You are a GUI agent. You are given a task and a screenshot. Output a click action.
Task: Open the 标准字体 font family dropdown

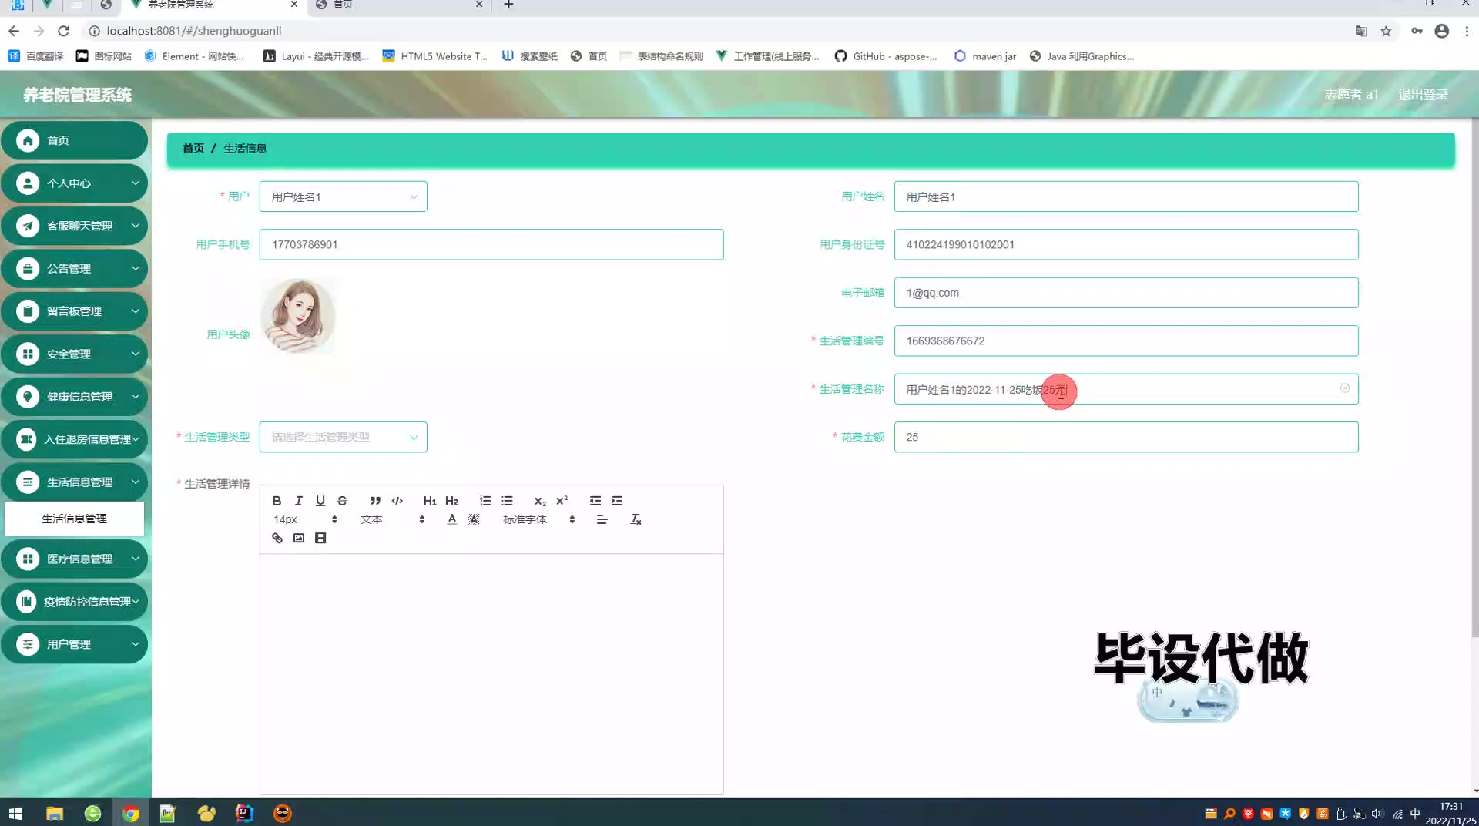click(x=538, y=519)
